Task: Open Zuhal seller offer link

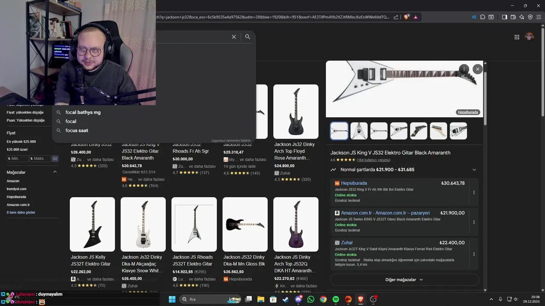Action: (347, 243)
